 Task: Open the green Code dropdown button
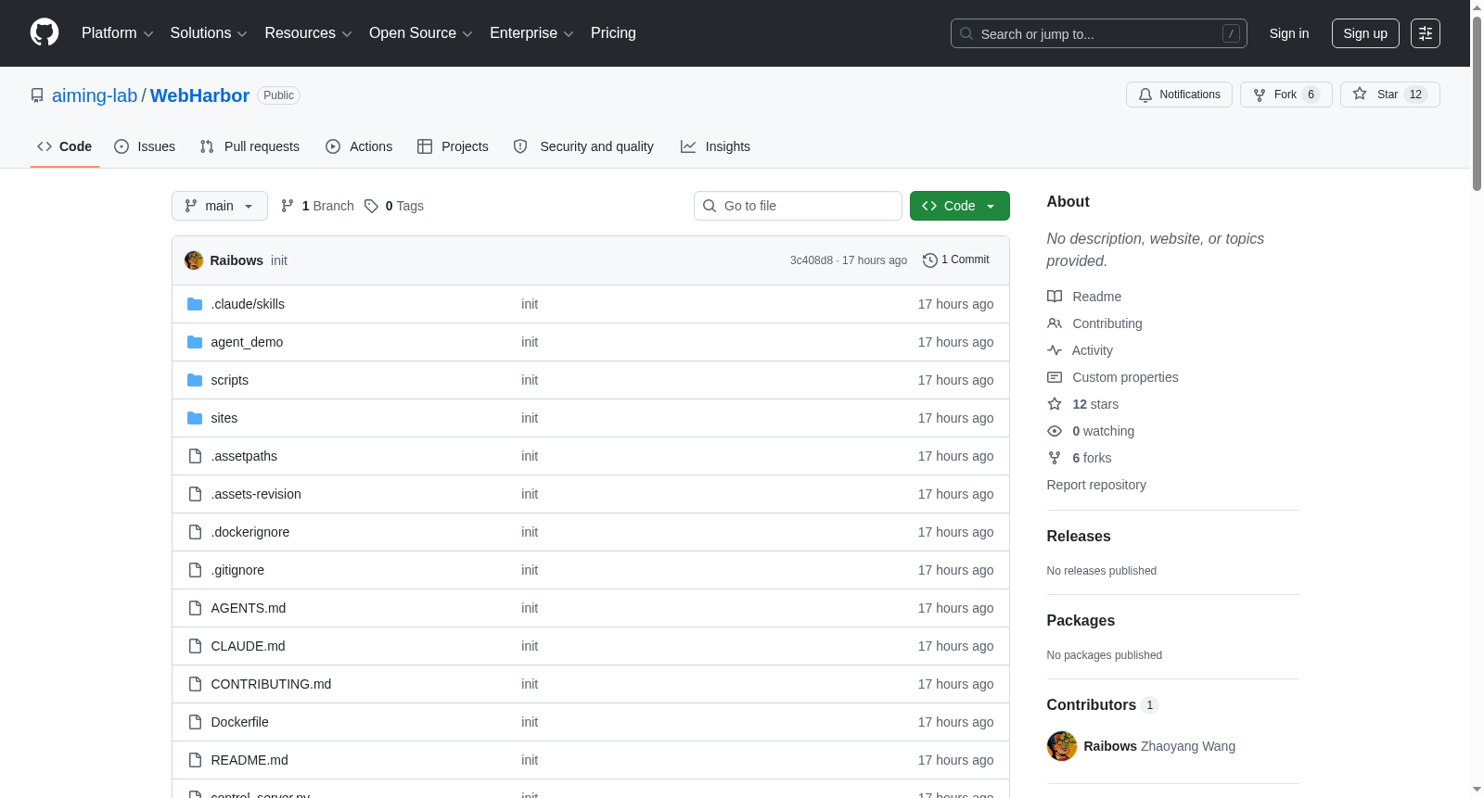960,206
